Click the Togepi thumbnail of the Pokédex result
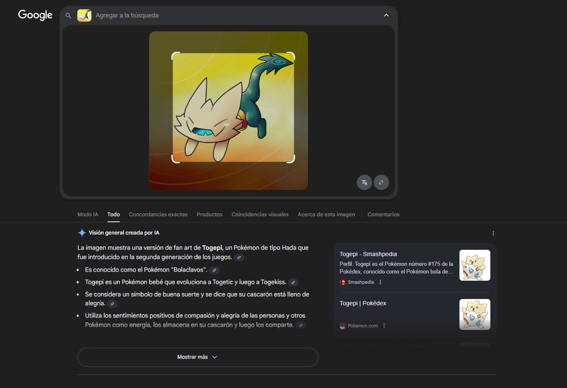 coord(474,314)
